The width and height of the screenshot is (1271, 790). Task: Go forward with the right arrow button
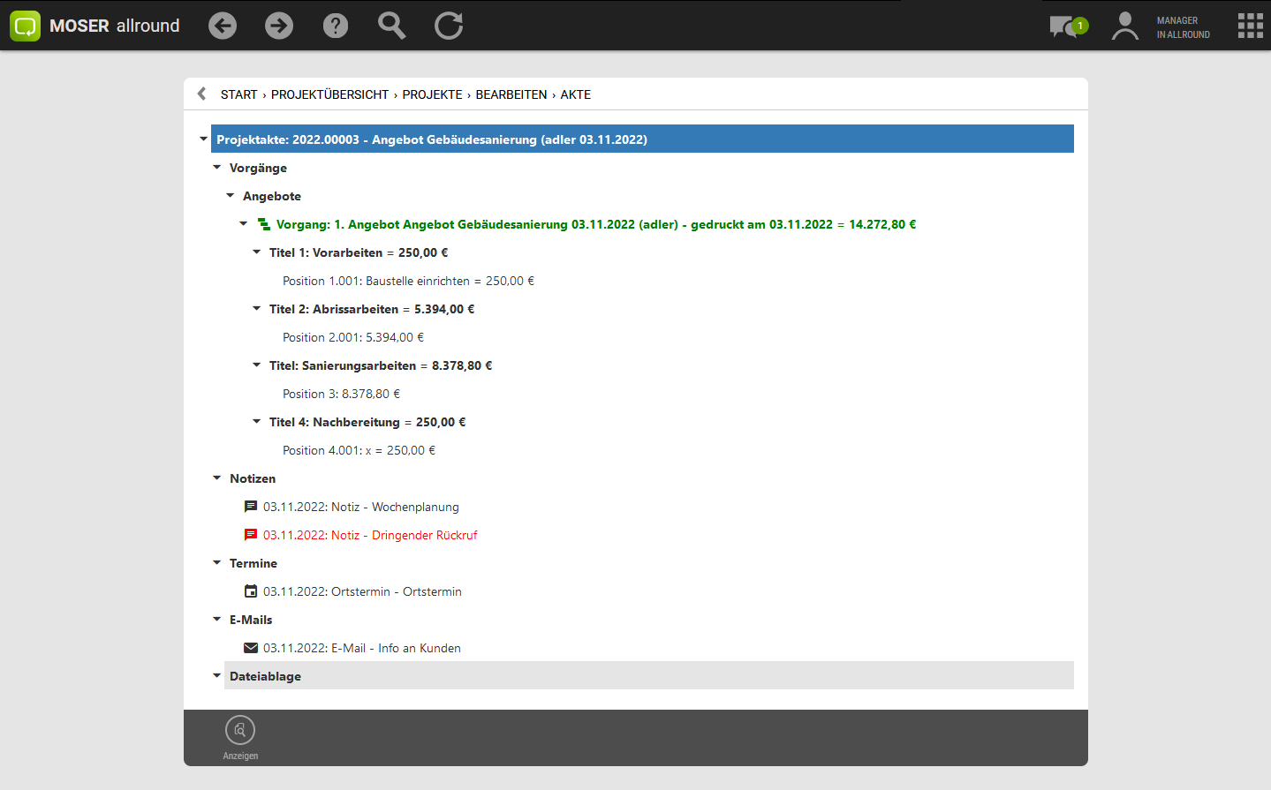pyautogui.click(x=279, y=26)
